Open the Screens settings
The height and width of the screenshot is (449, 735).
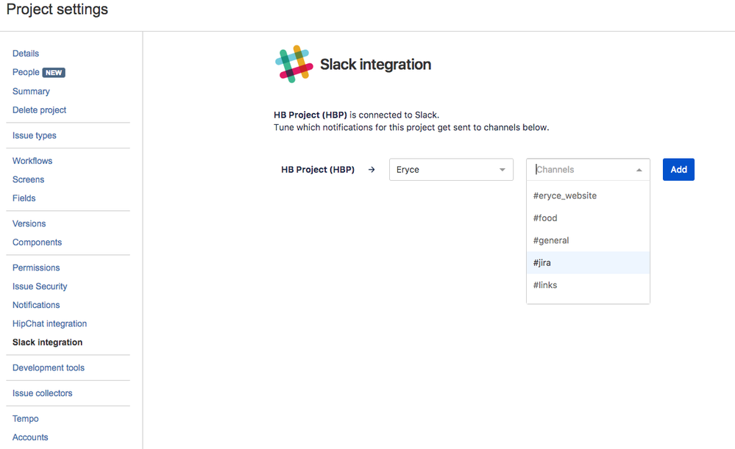coord(28,179)
